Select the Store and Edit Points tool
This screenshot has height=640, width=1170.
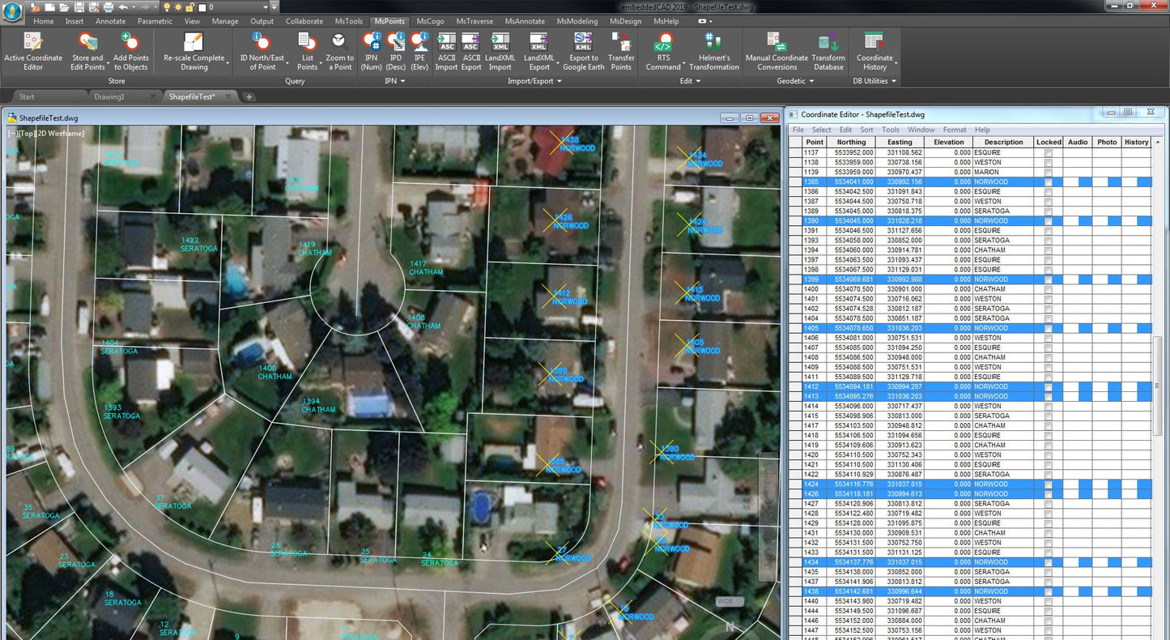click(87, 49)
